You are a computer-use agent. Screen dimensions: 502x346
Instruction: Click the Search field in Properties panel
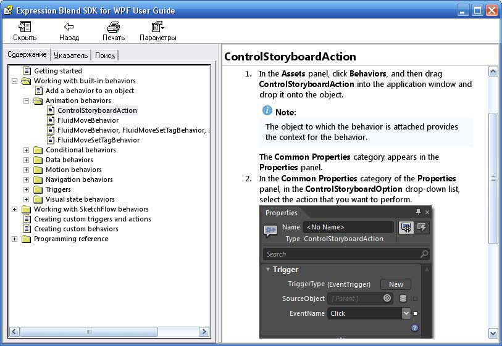346,254
